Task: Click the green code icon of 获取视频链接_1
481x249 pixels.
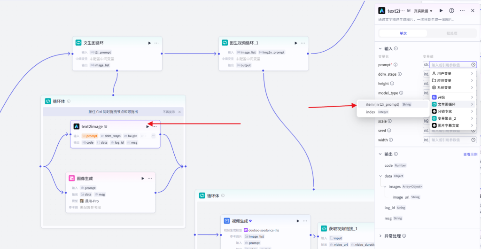Action: tap(324, 228)
